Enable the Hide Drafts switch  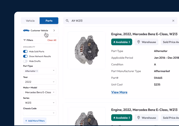(x=25, y=61)
